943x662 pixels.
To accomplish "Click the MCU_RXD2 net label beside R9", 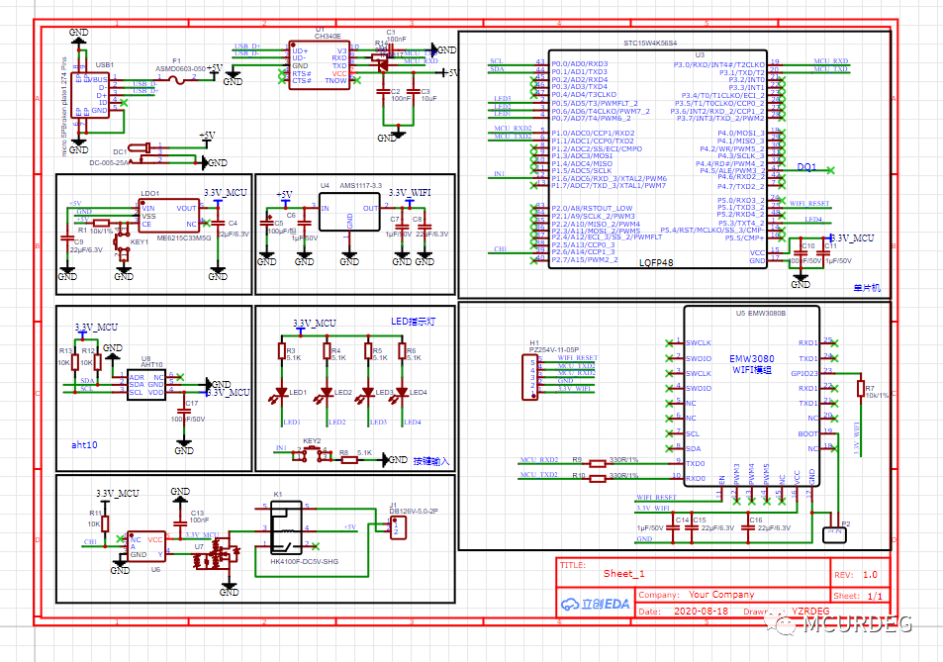I will 538,459.
